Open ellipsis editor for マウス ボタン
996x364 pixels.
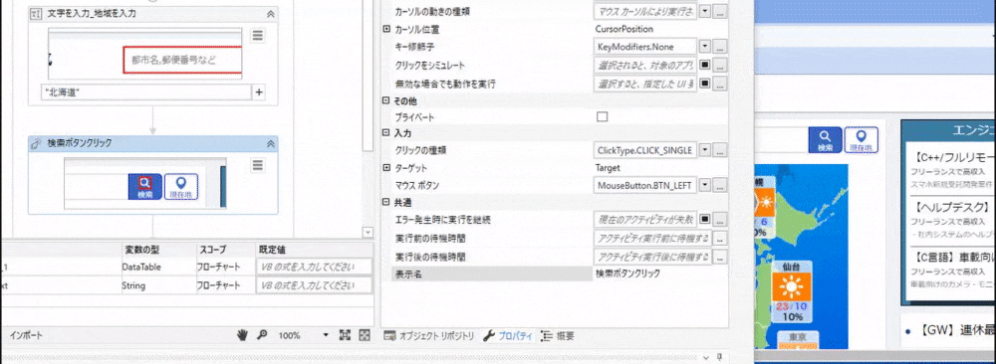pos(720,186)
